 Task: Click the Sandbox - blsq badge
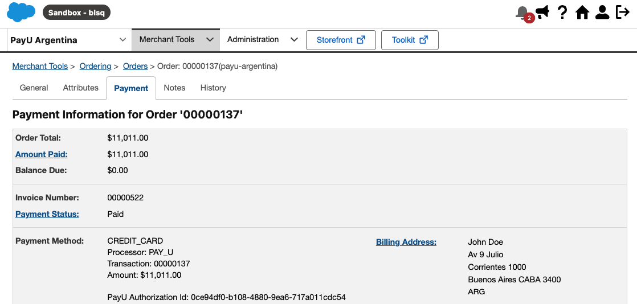[76, 13]
